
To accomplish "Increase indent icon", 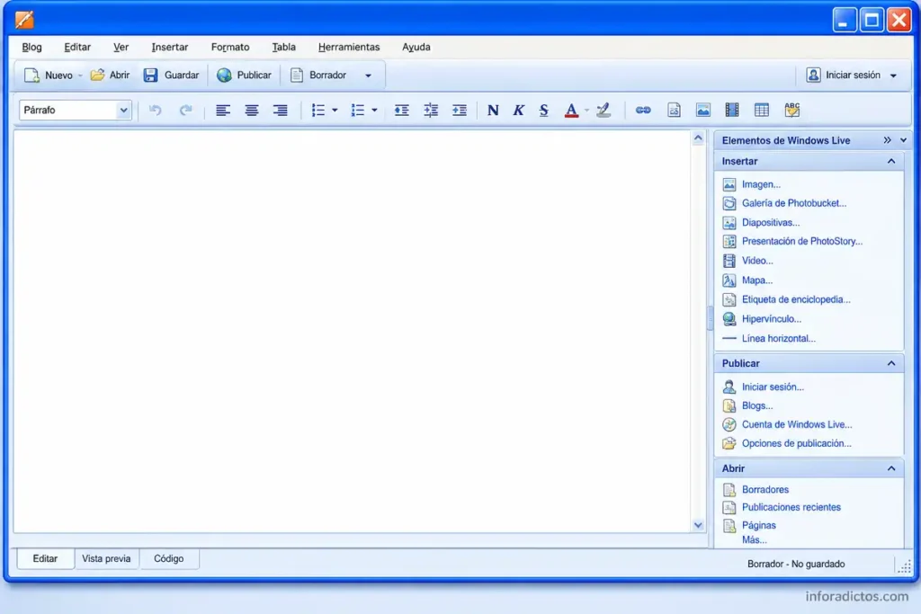I will click(460, 110).
